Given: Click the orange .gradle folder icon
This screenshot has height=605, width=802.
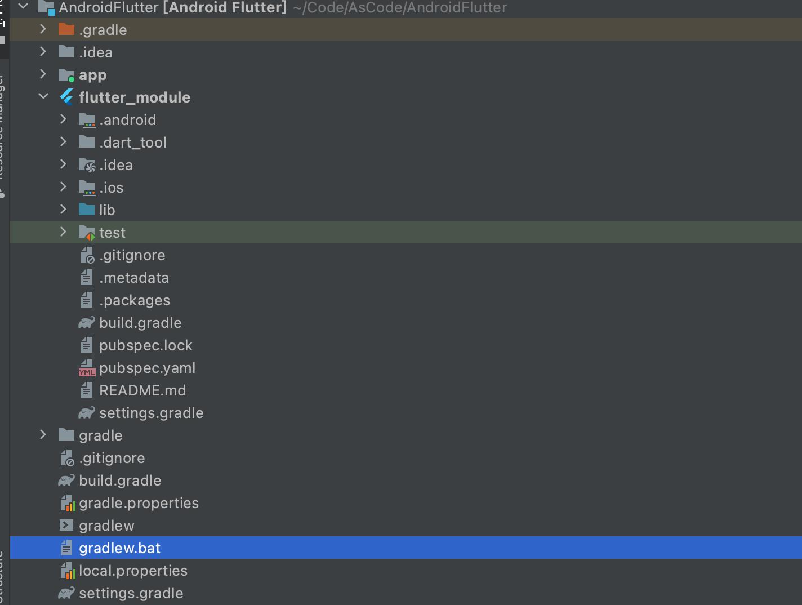Looking at the screenshot, I should pos(66,29).
